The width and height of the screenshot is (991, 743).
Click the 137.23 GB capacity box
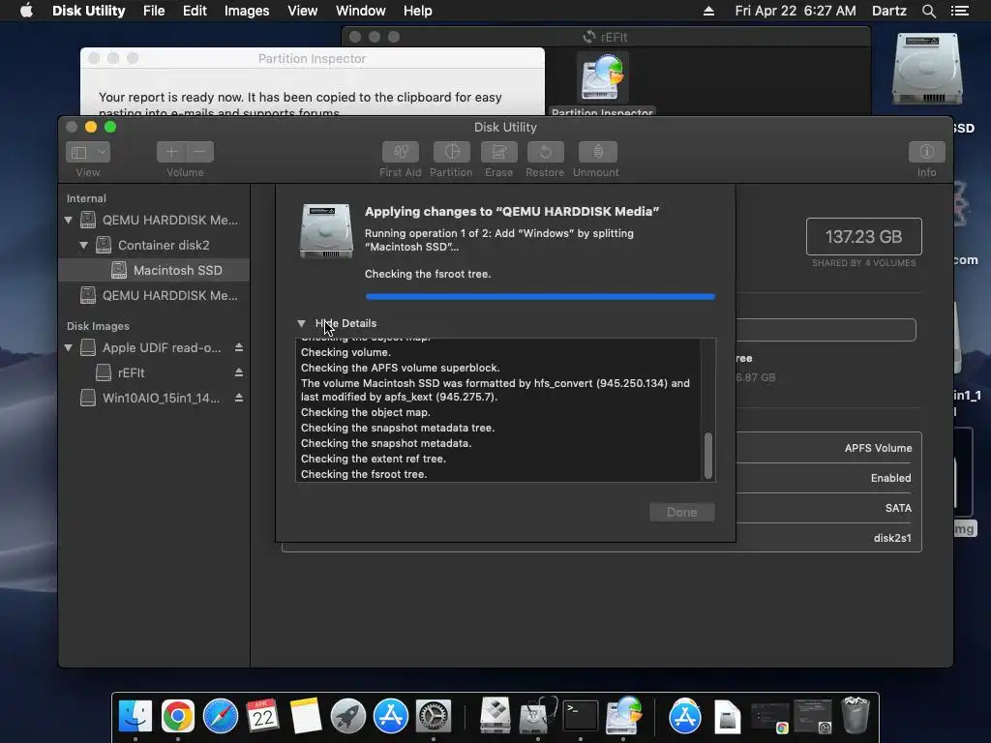click(864, 237)
